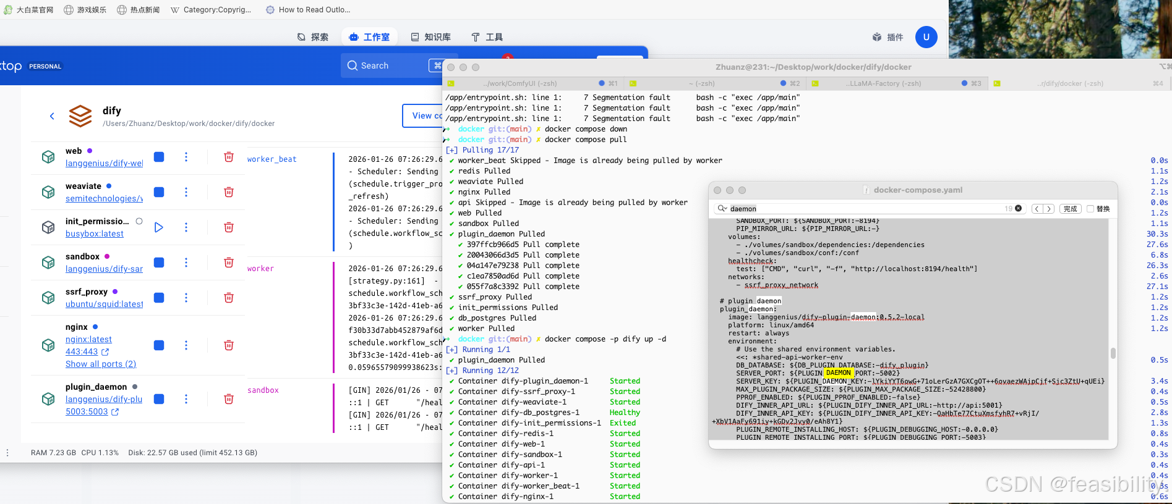Screen dimensions: 1172x504
Task: Open the 热点新闻 bookmark
Action: (139, 10)
